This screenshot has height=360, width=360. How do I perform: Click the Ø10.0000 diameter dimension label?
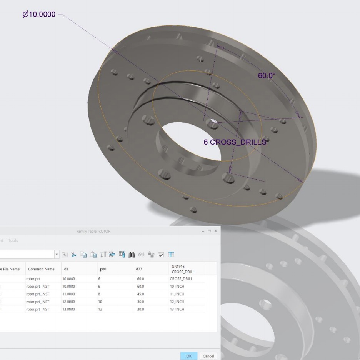[39, 14]
